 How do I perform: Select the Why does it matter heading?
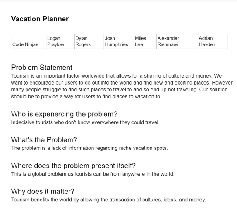(43, 191)
